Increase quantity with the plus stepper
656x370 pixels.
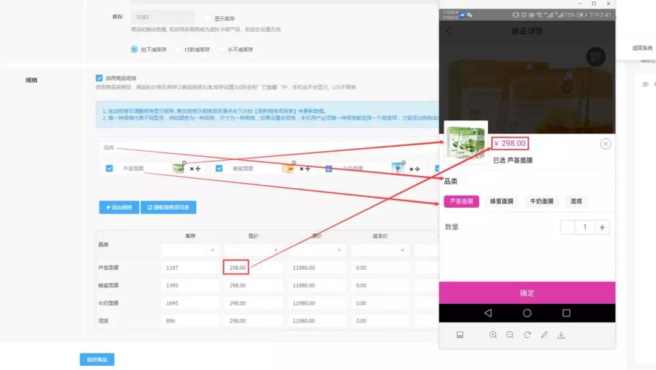(x=602, y=227)
